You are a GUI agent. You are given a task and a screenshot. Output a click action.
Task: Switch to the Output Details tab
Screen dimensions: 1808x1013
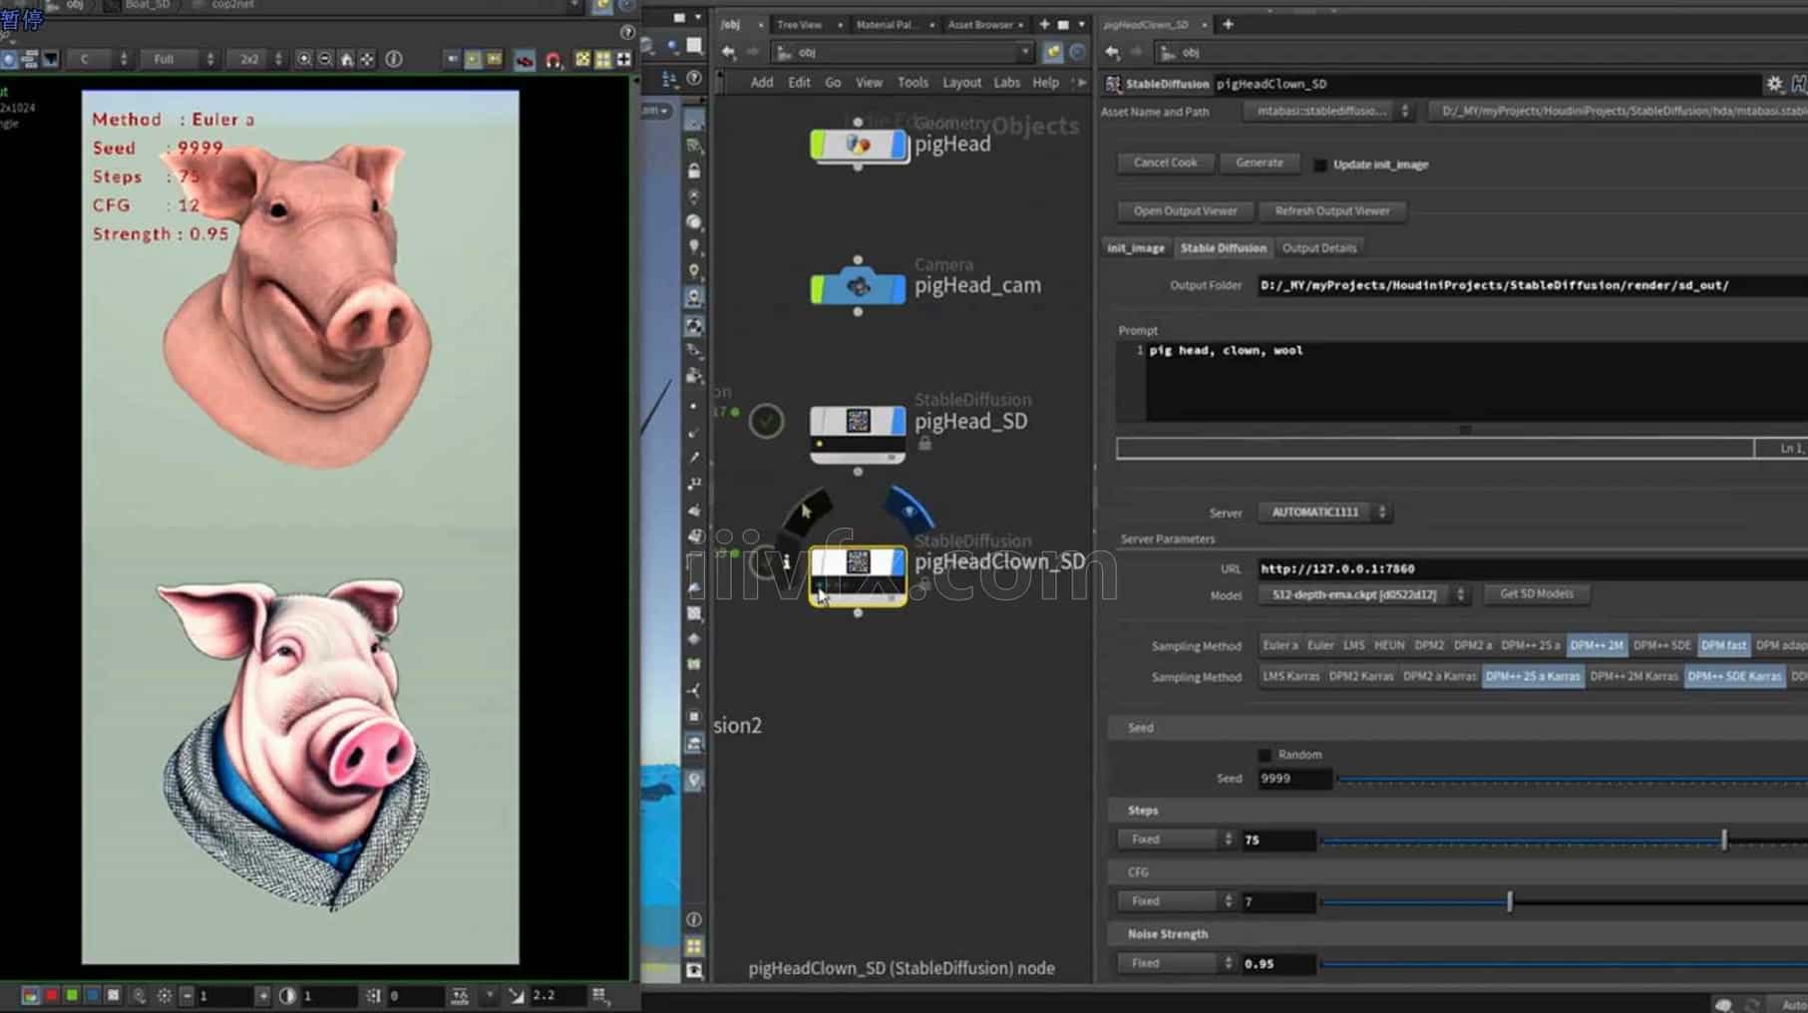tap(1318, 248)
